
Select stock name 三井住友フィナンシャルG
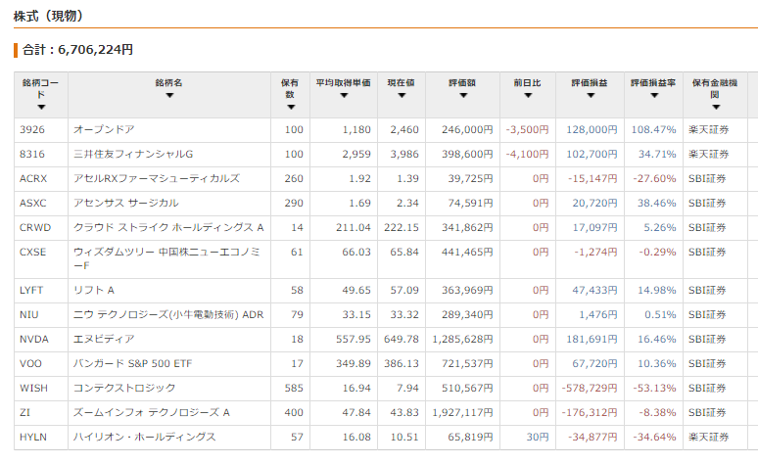(x=133, y=155)
